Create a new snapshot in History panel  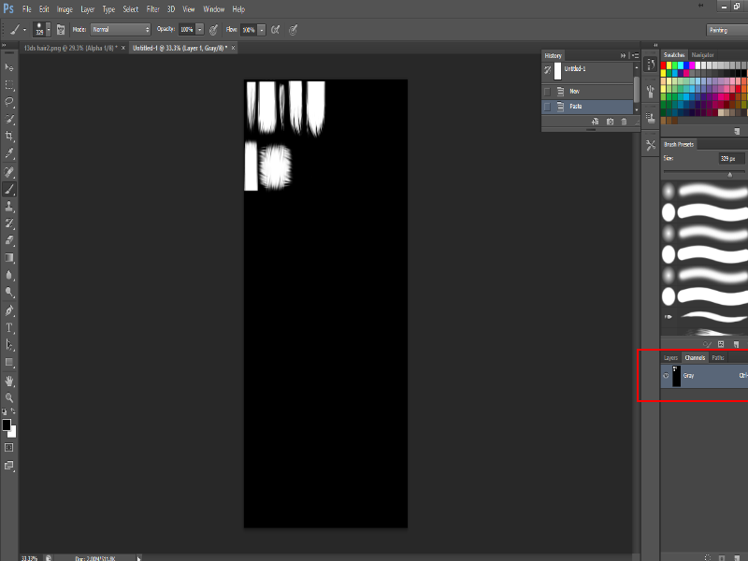pos(610,122)
